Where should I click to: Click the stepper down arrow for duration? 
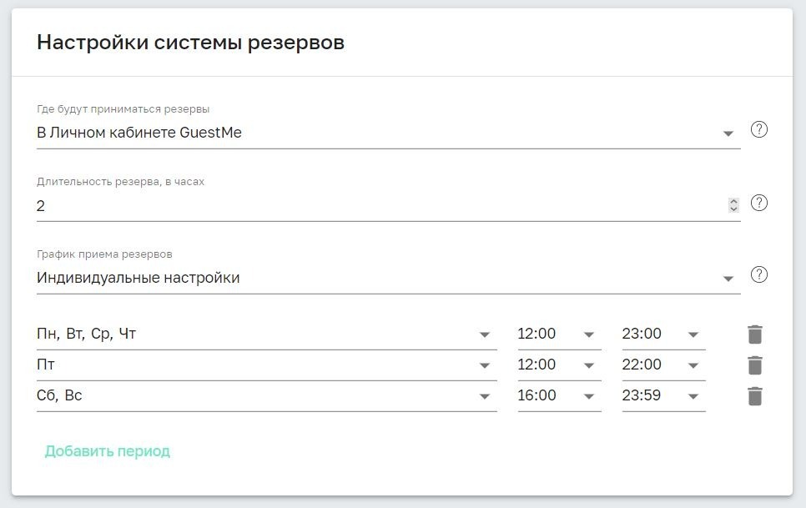coord(733,208)
